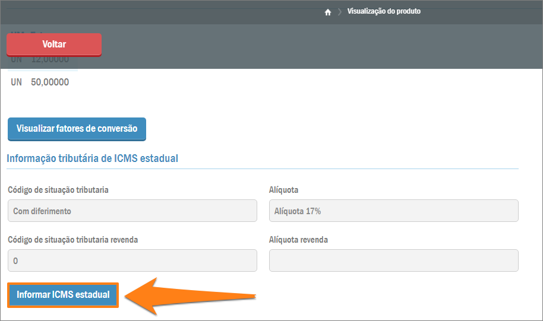This screenshot has height=321, width=543.
Task: Focus the revenda tax code field showing 0
Action: pos(132,260)
